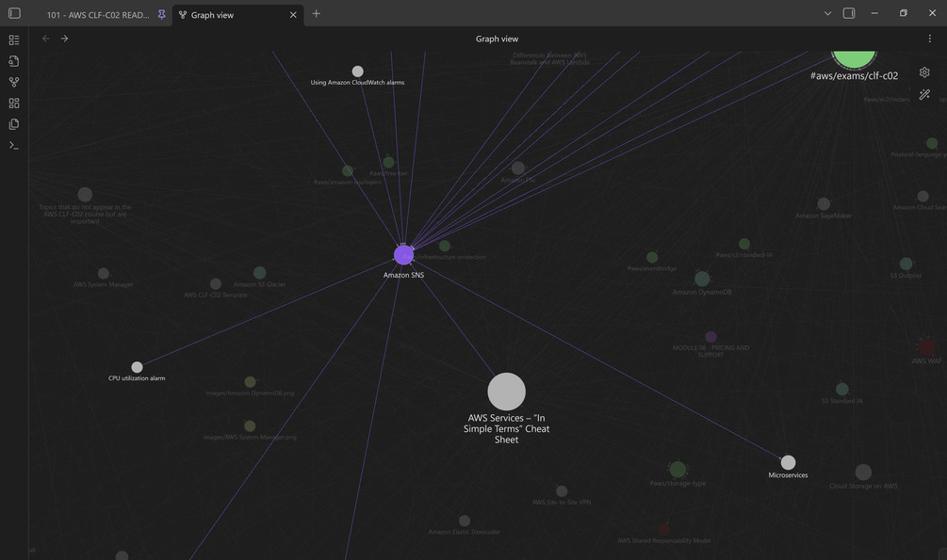This screenshot has width=947, height=560.
Task: Select the S3 Outpost node
Action: [x=906, y=264]
